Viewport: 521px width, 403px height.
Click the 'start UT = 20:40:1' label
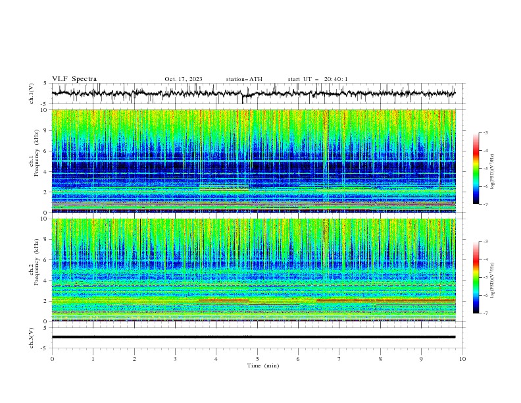pyautogui.click(x=318, y=79)
